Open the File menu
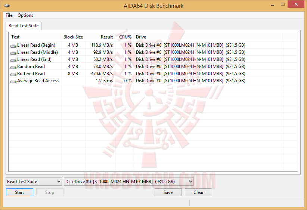 9,15
